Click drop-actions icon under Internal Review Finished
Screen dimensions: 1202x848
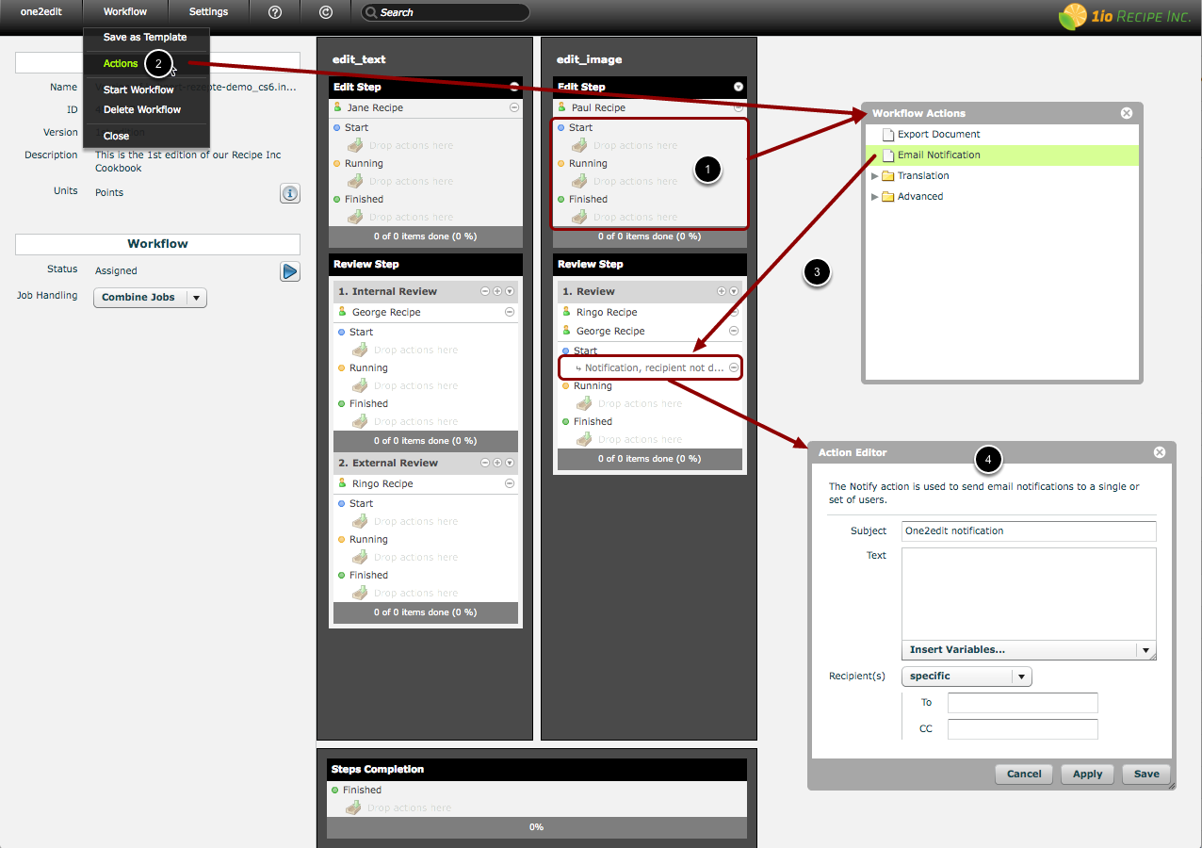coord(360,421)
